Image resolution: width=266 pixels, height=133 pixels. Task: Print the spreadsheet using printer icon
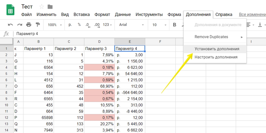pyautogui.click(x=29, y=25)
